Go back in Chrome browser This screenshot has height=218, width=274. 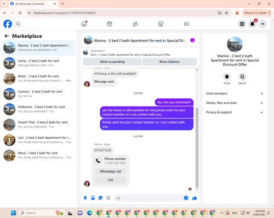(x=5, y=13)
